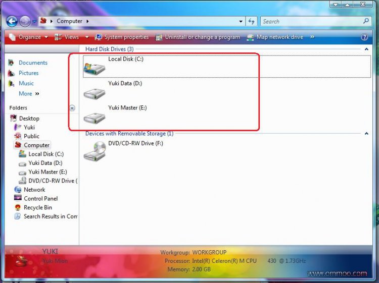379x283 pixels.
Task: Select Computer in folder tree
Action: pyautogui.click(x=36, y=145)
